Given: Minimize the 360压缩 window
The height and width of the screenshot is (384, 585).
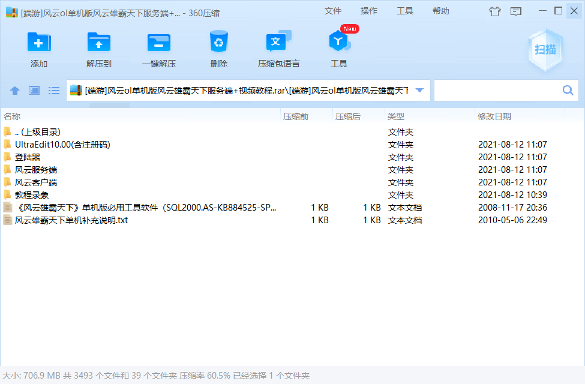Looking at the screenshot, I should coord(542,11).
